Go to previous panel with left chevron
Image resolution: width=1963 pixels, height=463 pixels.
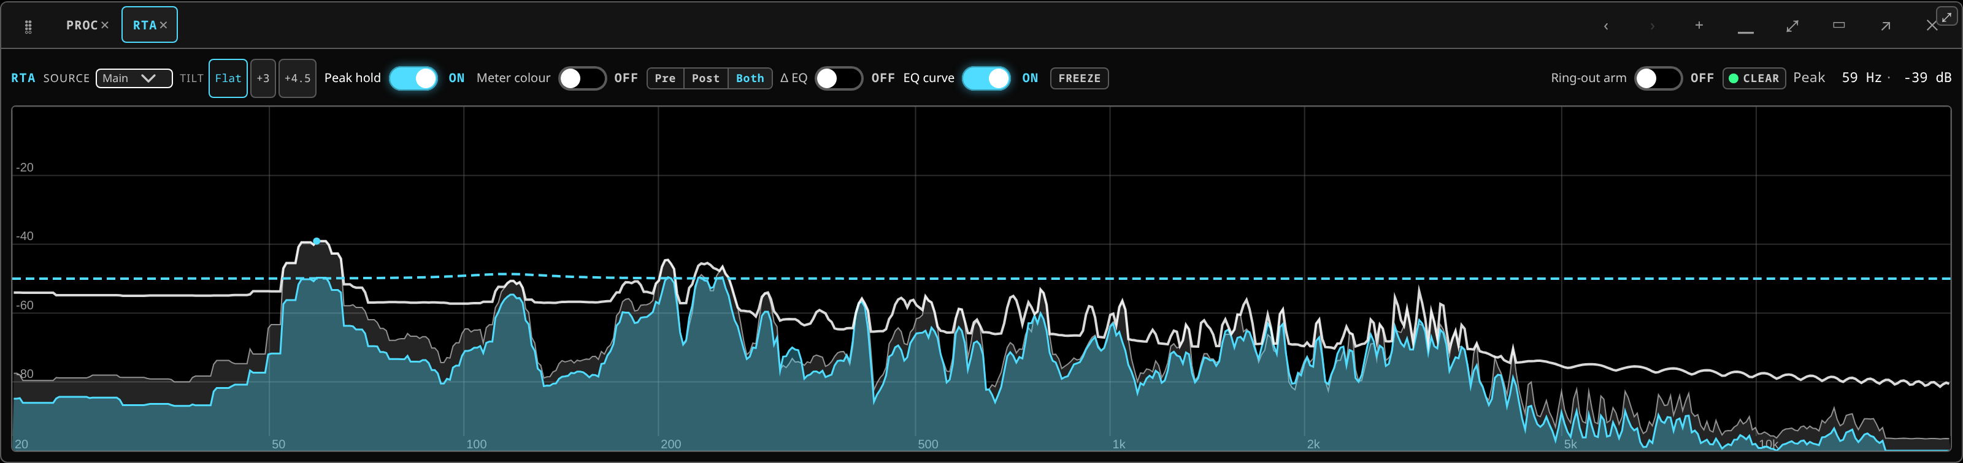pos(1605,26)
